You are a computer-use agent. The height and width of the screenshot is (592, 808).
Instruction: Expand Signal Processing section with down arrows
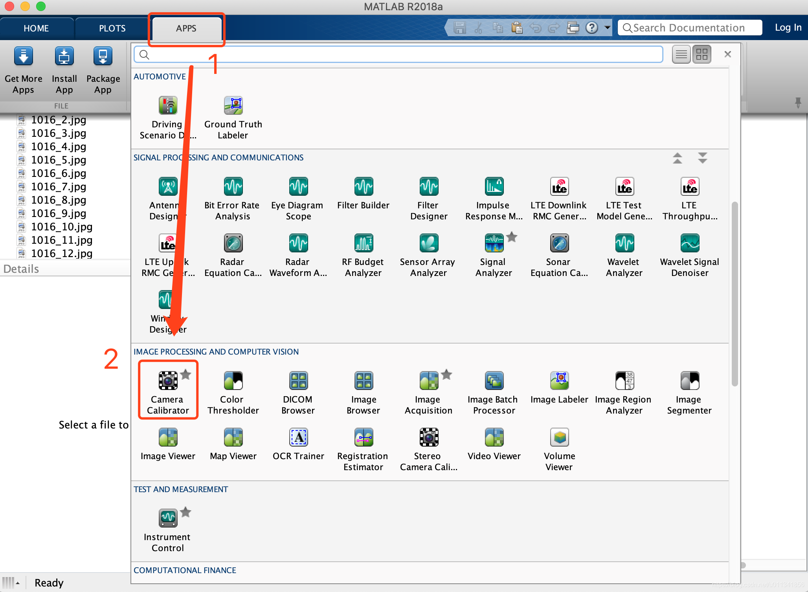[x=702, y=158]
